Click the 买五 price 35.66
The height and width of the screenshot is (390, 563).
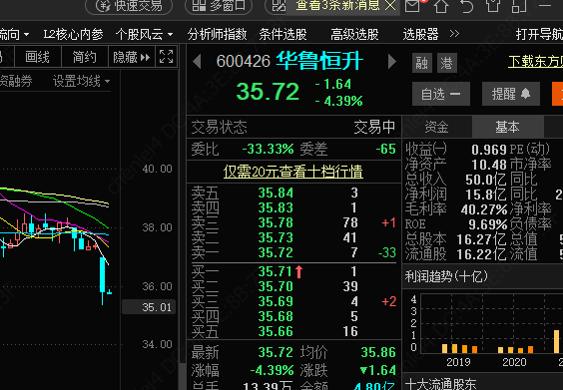pos(276,331)
